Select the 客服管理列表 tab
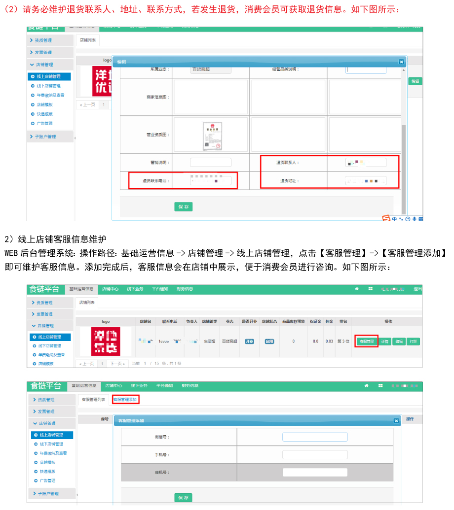The width and height of the screenshot is (454, 510). tap(93, 399)
